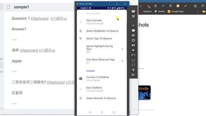
Task: Click browser collections icon with plus
Action: [195, 6]
